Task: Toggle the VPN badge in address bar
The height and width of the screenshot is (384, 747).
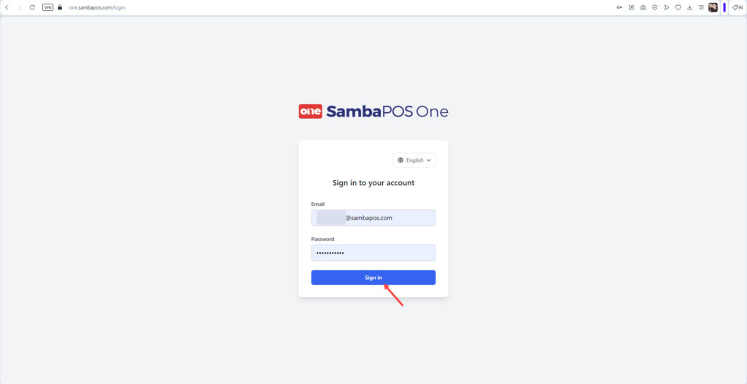Action: tap(47, 7)
